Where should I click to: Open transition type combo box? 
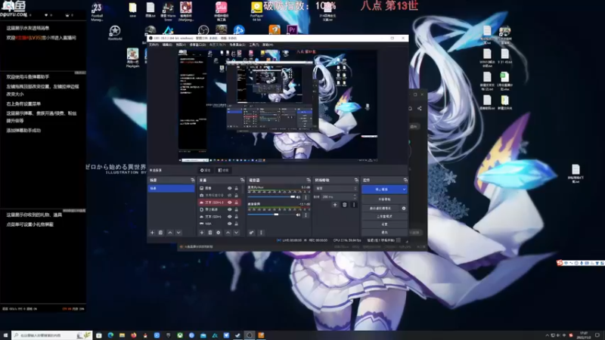pos(336,188)
